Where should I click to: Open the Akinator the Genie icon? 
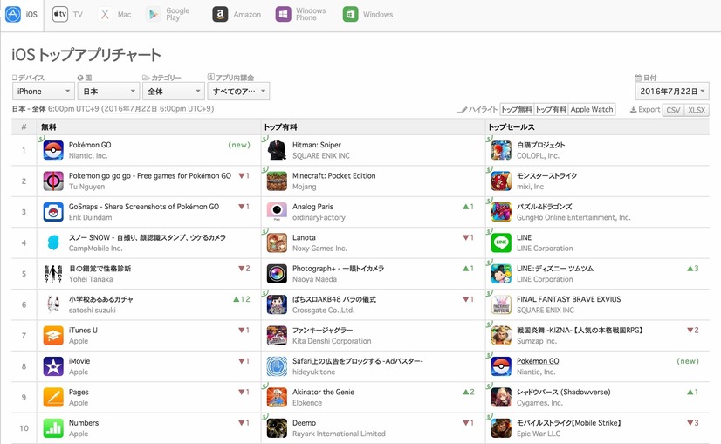[277, 397]
